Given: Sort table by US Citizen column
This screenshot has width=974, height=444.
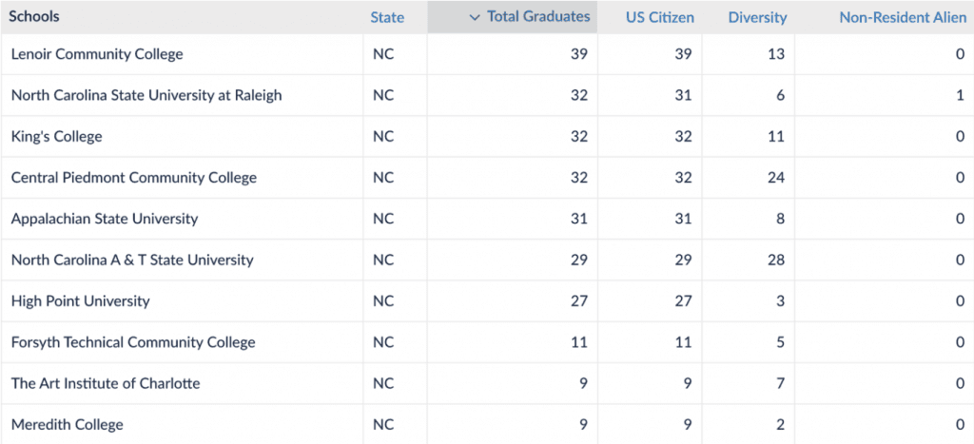Looking at the screenshot, I should point(659,17).
